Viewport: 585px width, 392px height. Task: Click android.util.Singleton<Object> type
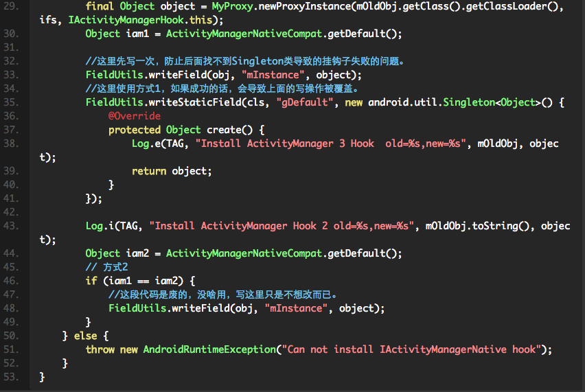455,102
